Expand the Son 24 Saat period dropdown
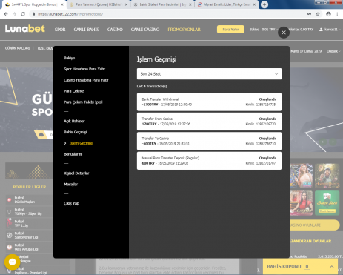The width and height of the screenshot is (343, 275). pos(209,74)
